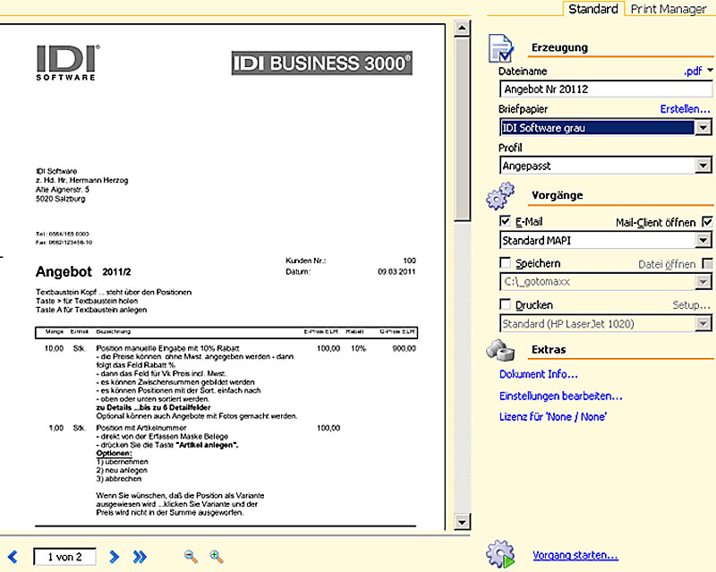Go to the next page arrow
Screen dimensions: 716x572
pos(115,557)
